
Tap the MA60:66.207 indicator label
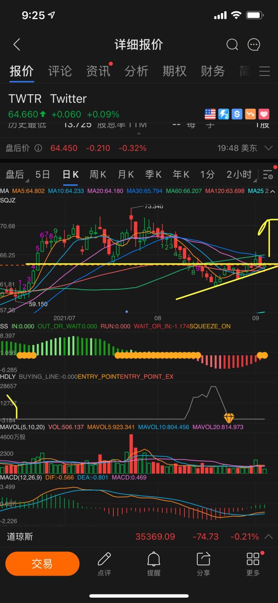point(184,191)
